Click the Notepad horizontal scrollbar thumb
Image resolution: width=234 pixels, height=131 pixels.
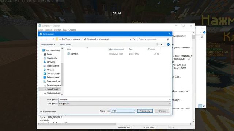coord(78,124)
